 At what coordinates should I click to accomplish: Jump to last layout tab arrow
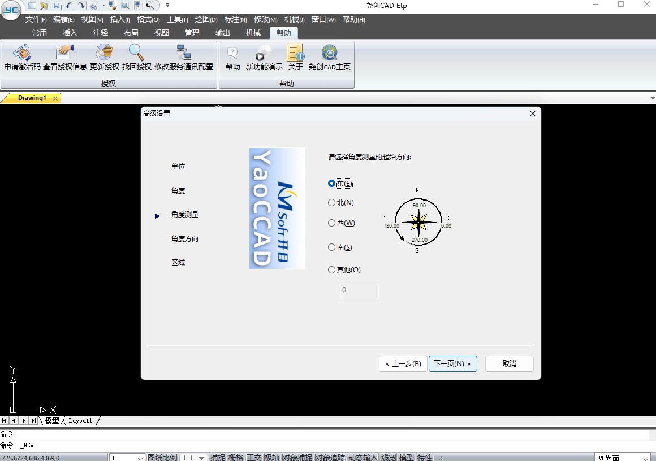pos(33,420)
